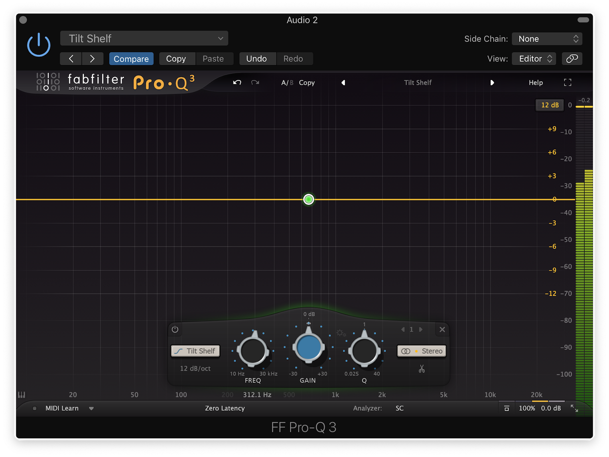This screenshot has width=609, height=457.
Task: Click the link chain icon button
Action: [x=572, y=59]
